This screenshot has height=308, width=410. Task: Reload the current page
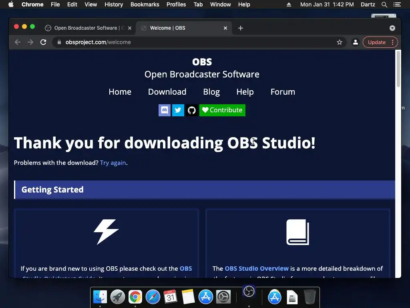point(43,42)
